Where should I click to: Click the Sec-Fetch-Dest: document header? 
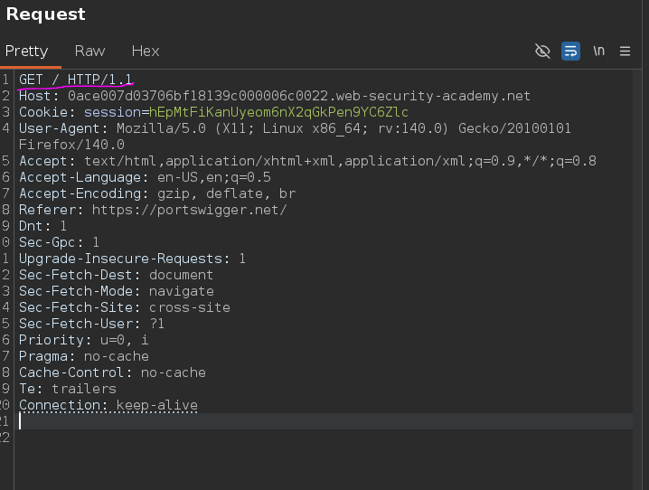(x=116, y=275)
